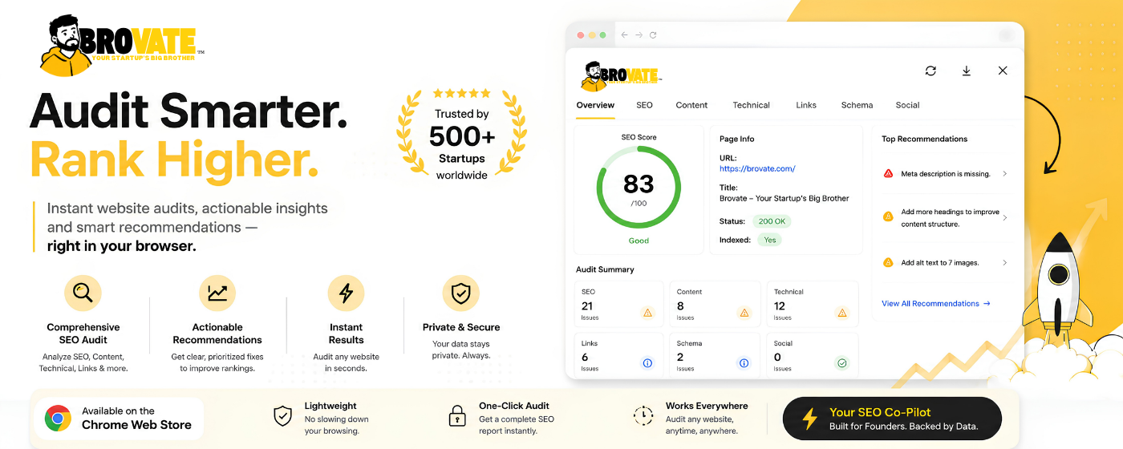This screenshot has height=449, width=1123.
Task: Click the Brovate banner logo at top-left
Action: point(120,45)
